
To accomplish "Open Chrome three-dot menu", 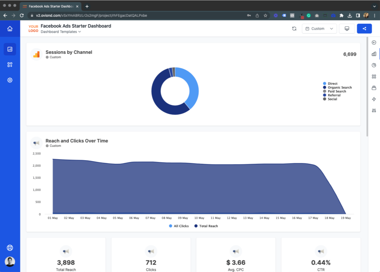I will 375,16.
